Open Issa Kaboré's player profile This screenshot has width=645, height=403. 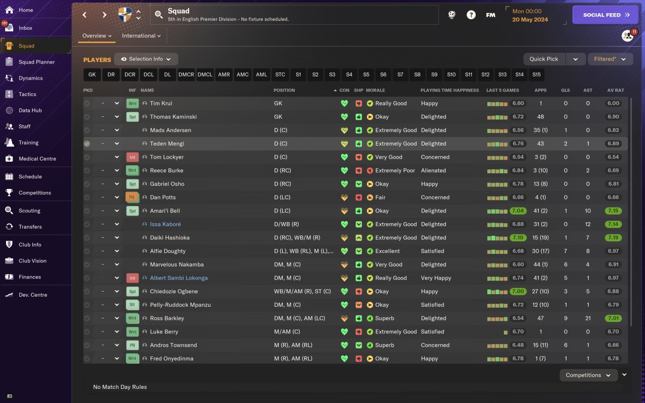pos(165,224)
